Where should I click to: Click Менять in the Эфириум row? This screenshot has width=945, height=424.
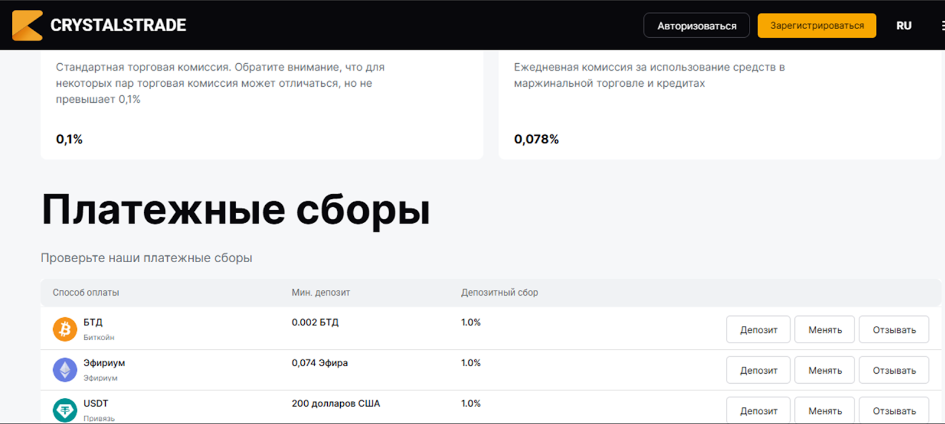click(825, 370)
